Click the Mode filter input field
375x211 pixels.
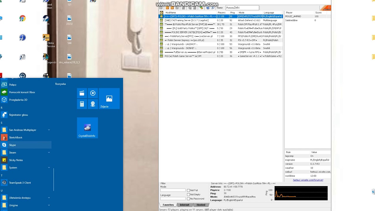[173, 190]
